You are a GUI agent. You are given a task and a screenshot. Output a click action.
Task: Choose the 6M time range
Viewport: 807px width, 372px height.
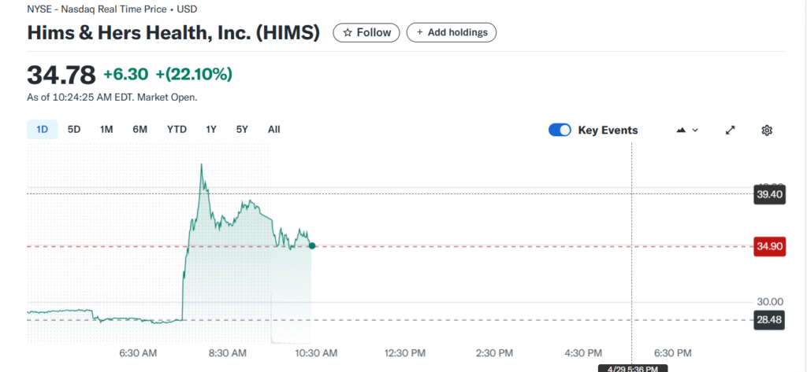(139, 130)
